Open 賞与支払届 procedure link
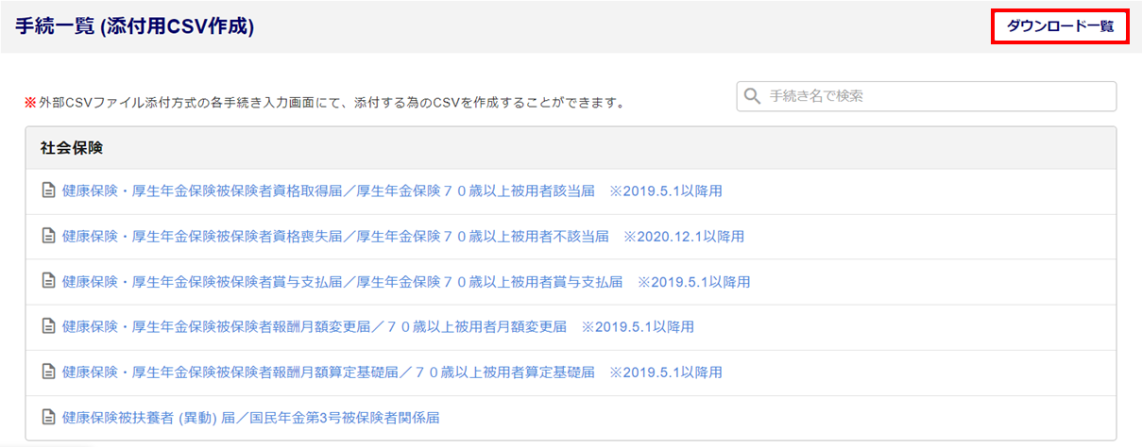The height and width of the screenshot is (447, 1142). [x=406, y=282]
